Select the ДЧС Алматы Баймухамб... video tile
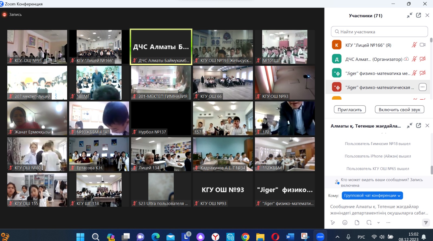This screenshot has height=241, width=433. (x=161, y=47)
